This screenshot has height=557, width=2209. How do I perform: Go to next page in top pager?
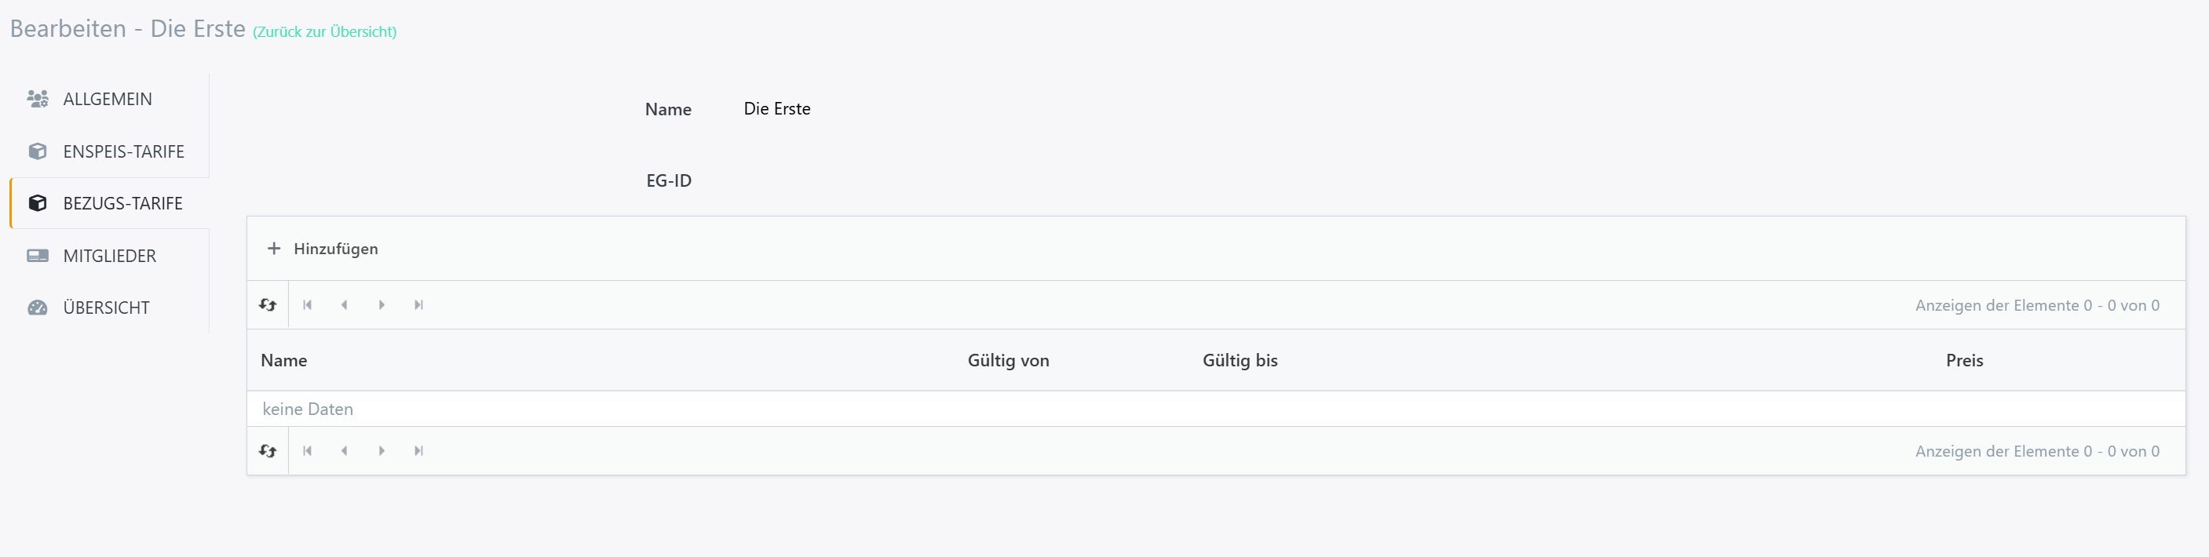tap(382, 305)
